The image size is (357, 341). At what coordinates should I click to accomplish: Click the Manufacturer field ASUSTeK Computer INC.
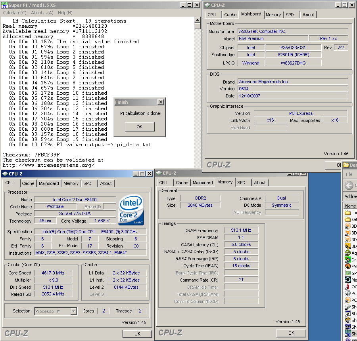click(293, 31)
